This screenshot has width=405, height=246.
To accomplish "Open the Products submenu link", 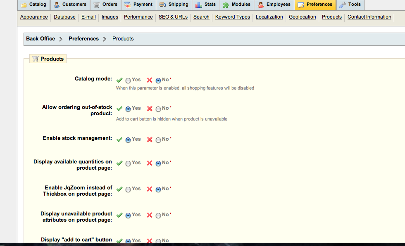I will (x=332, y=17).
